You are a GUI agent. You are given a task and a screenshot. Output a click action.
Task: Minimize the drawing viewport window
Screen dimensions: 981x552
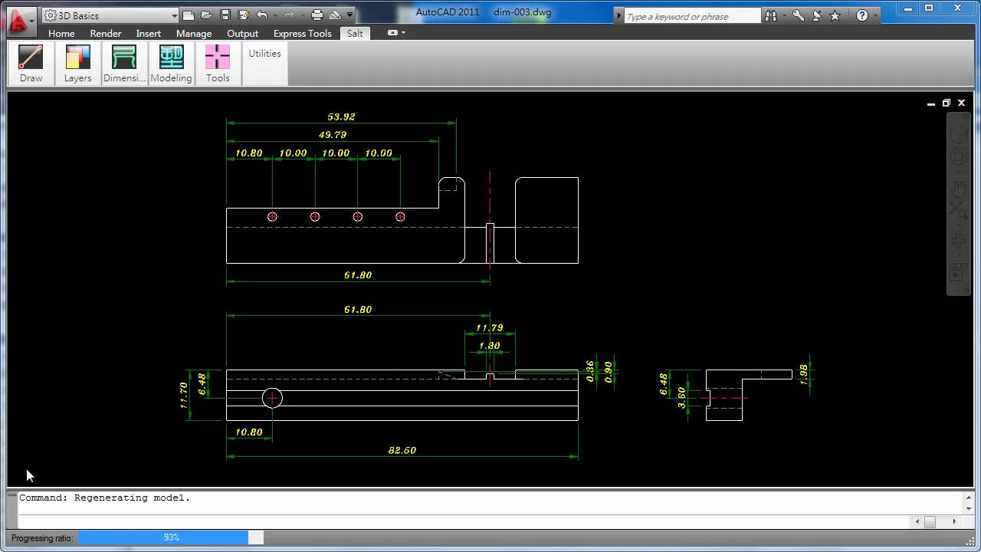click(x=931, y=103)
